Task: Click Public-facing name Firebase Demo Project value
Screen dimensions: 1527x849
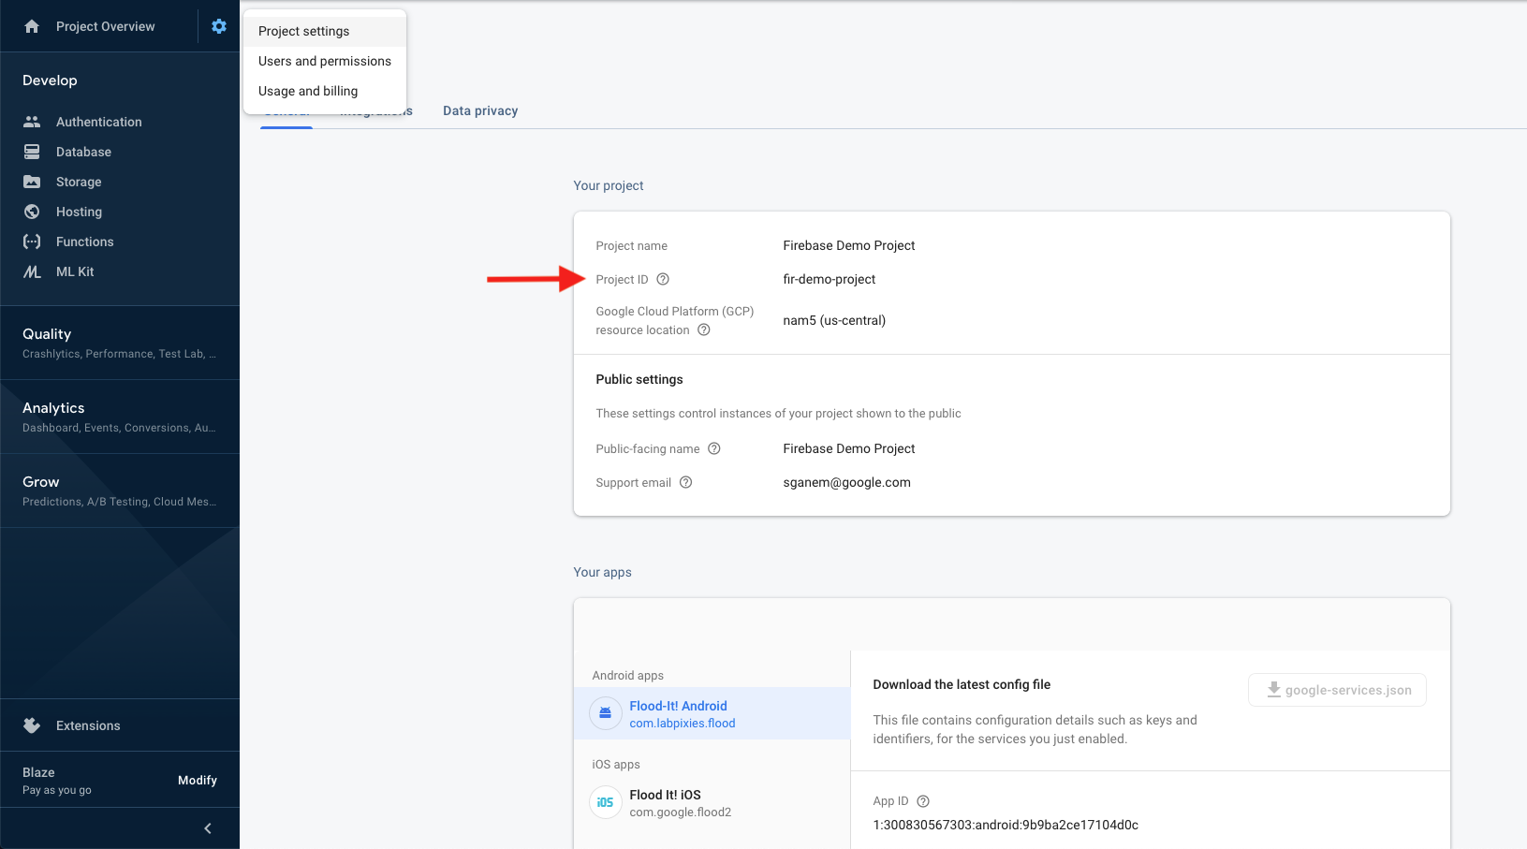Action: (849, 448)
